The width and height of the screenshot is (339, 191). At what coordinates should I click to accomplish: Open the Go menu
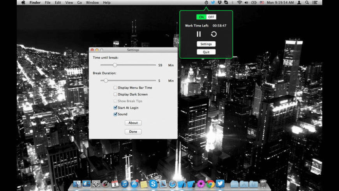pos(79,3)
